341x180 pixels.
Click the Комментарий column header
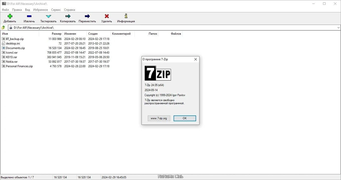[122, 34]
